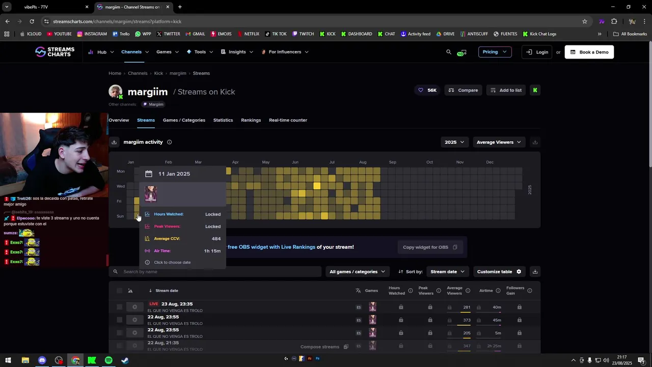Click the table download icon beside Customize table
The height and width of the screenshot is (367, 652).
click(x=535, y=272)
